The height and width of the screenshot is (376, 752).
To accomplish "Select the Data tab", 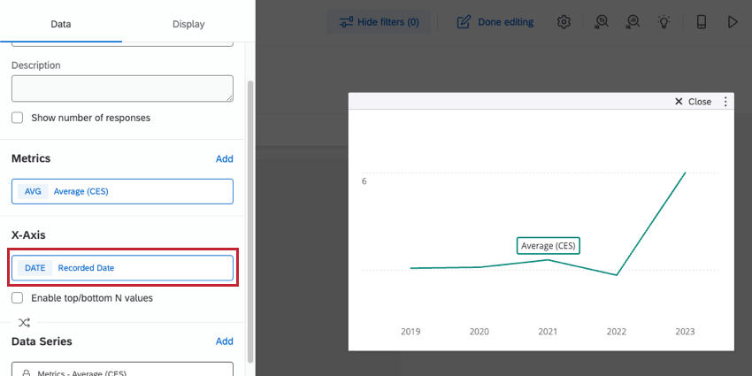I will (x=61, y=24).
